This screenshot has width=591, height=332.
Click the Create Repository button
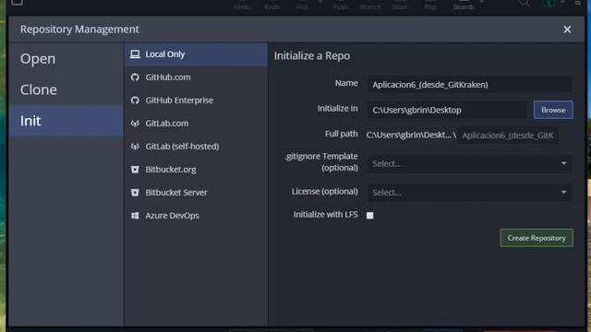pyautogui.click(x=537, y=238)
